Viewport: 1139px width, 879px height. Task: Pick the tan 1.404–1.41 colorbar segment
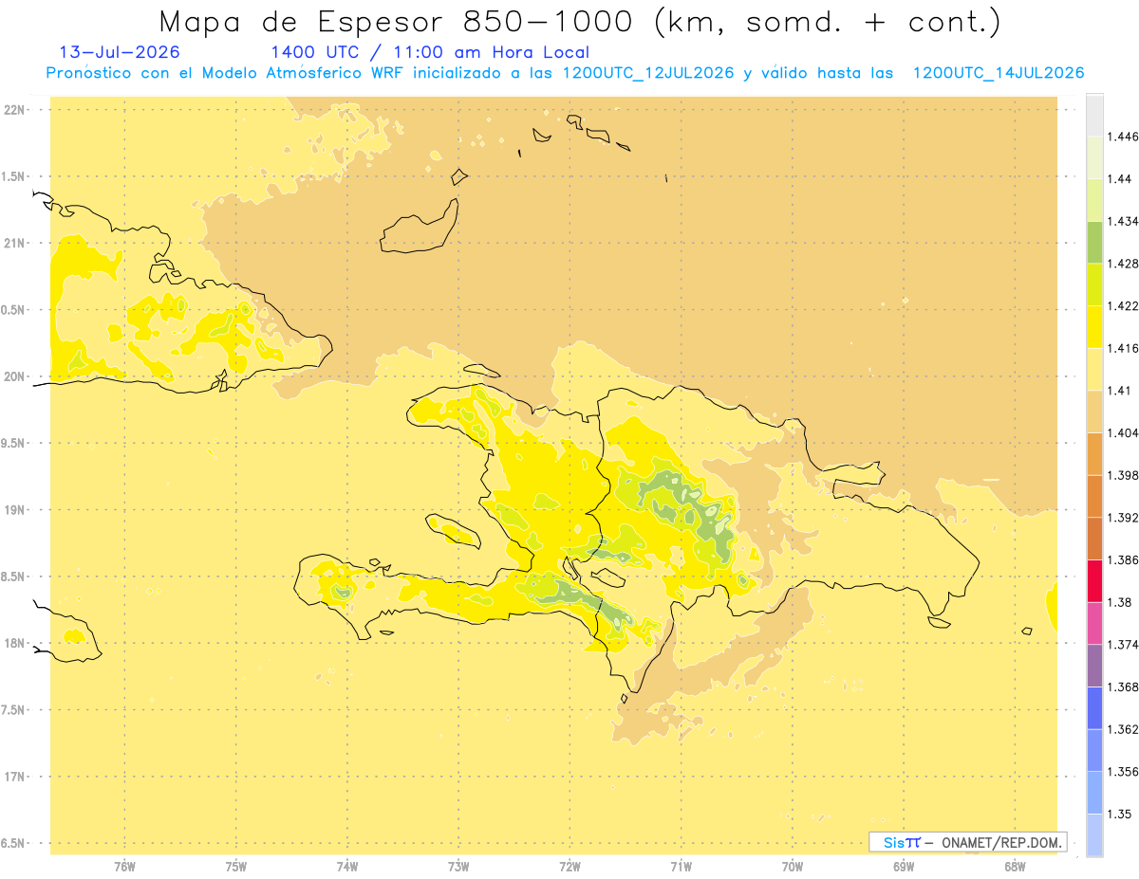(x=1094, y=412)
